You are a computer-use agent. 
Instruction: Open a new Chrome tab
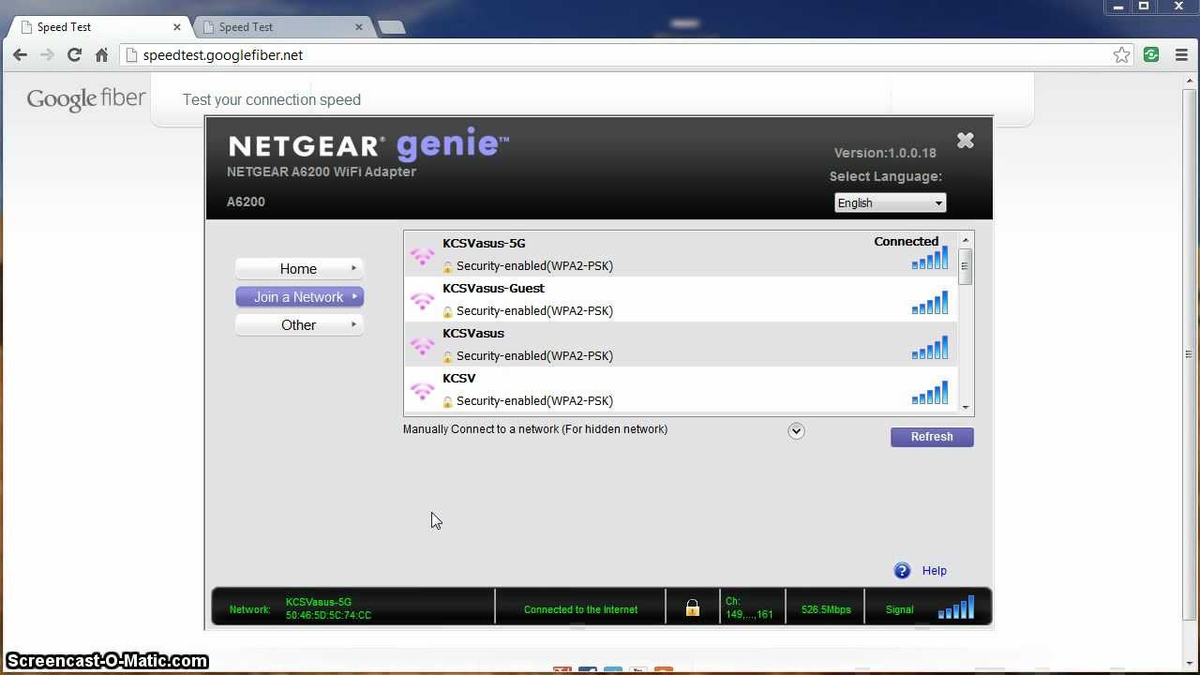(391, 27)
